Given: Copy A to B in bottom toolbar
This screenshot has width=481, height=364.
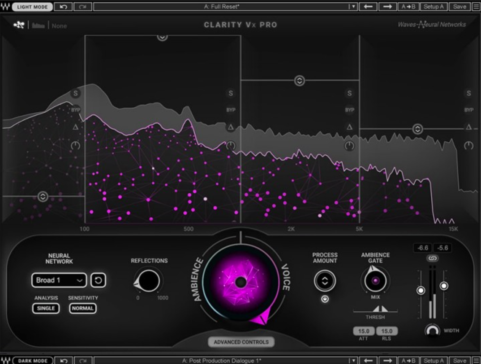Looking at the screenshot, I should click(x=408, y=360).
